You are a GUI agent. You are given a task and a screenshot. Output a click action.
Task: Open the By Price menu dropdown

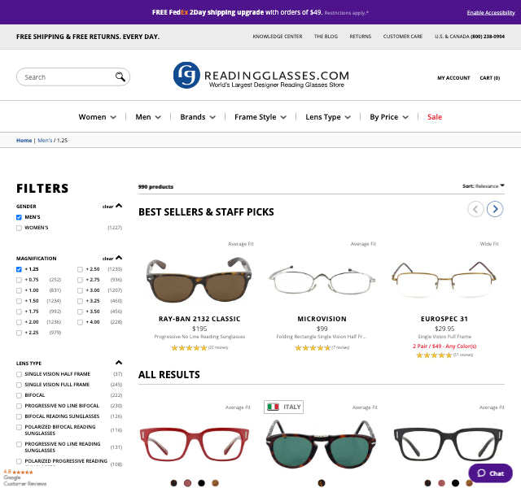coord(389,117)
